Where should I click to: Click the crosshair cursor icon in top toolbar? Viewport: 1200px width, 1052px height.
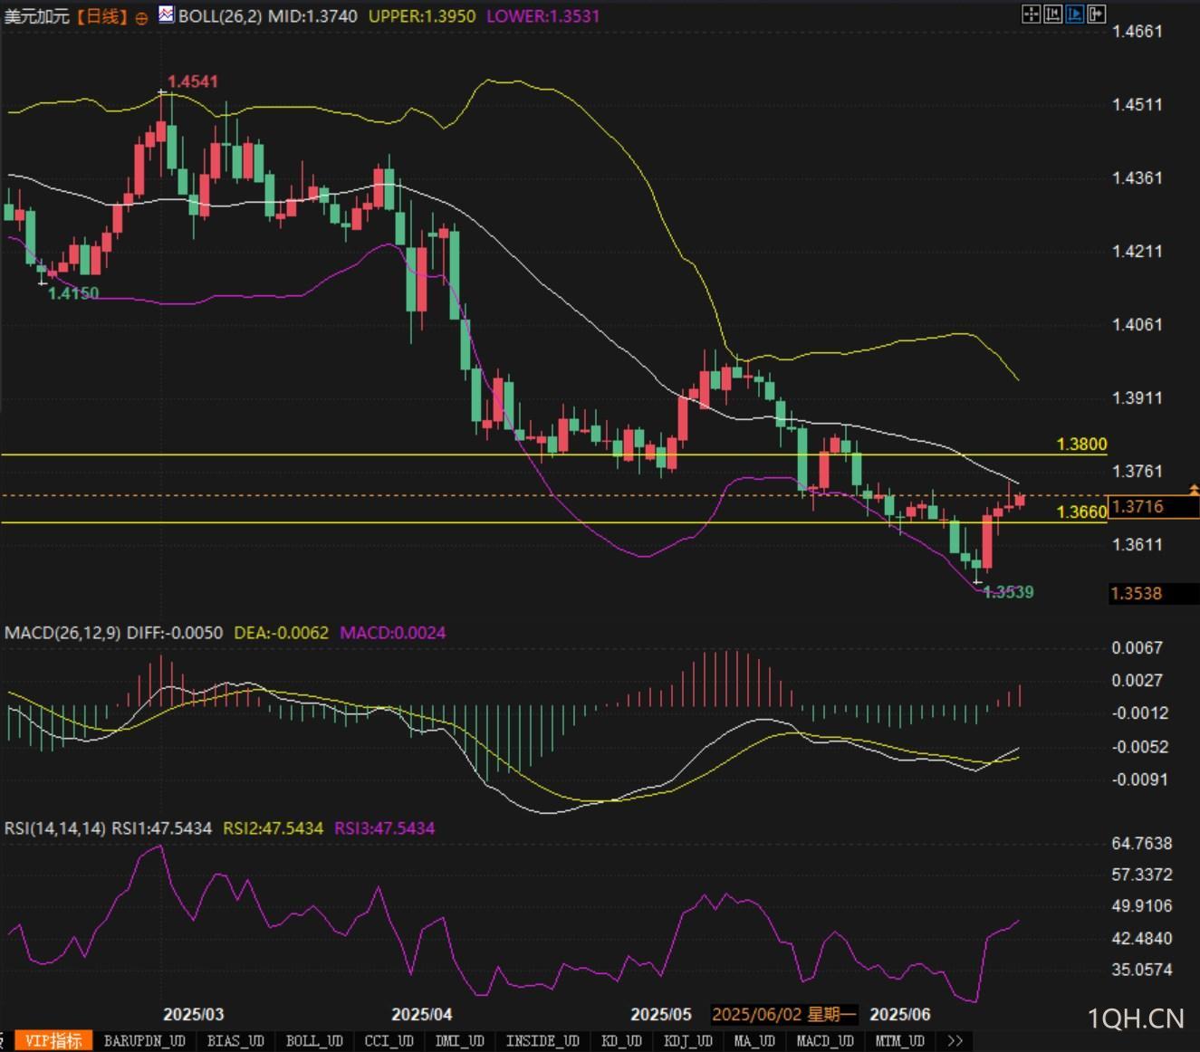pos(1031,14)
